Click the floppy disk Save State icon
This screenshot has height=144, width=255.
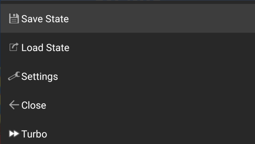[x=14, y=19]
